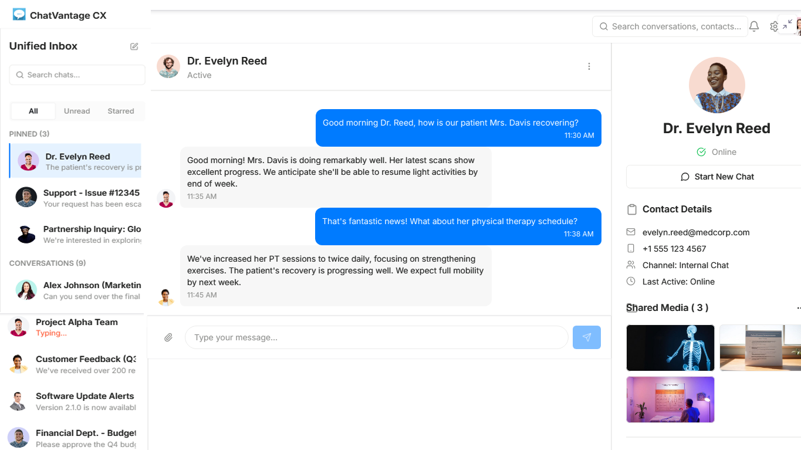The width and height of the screenshot is (801, 450).
Task: Open the skeleton X-ray shared image
Action: point(670,348)
